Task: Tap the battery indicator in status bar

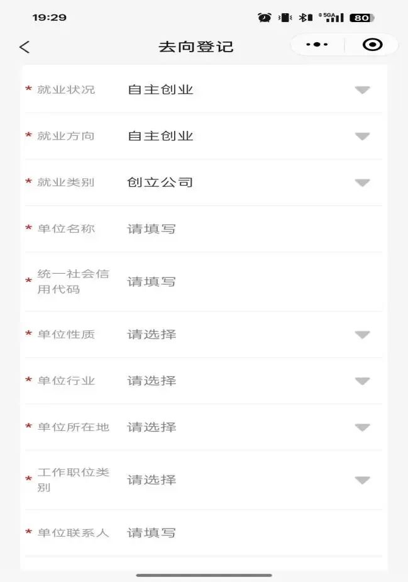Action: click(362, 18)
